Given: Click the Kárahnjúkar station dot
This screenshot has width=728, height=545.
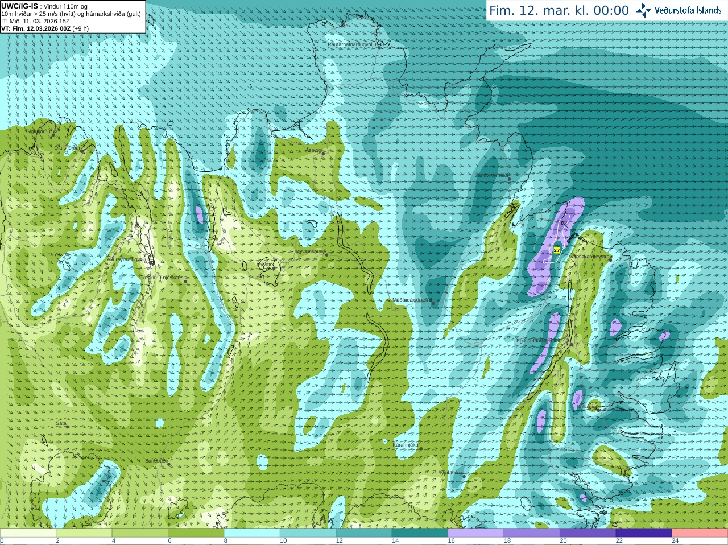Looking at the screenshot, I should [x=421, y=448].
